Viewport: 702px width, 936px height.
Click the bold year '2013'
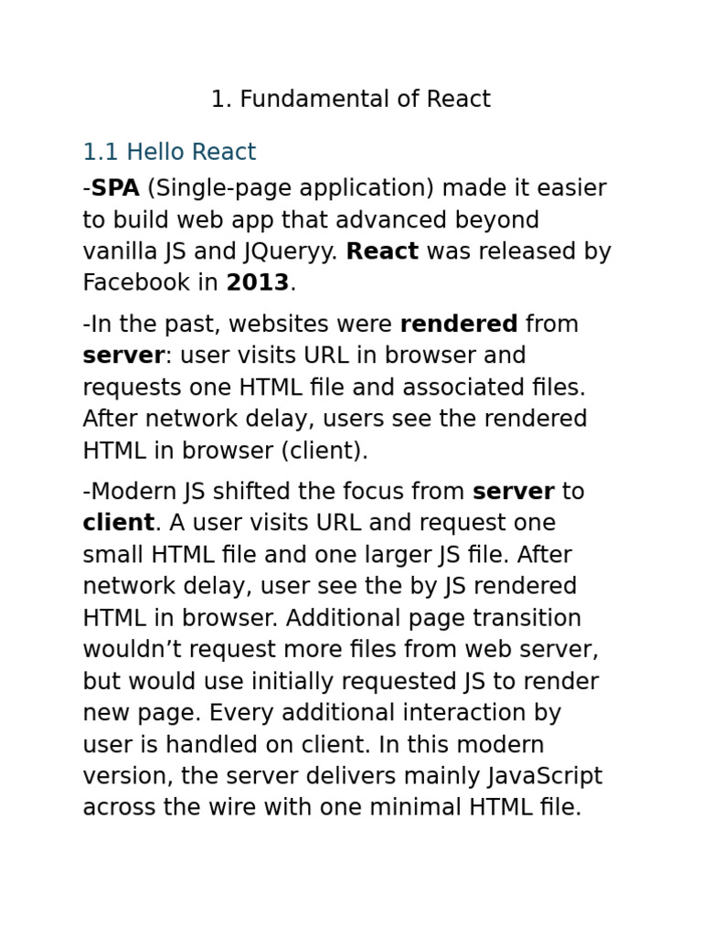click(x=258, y=282)
